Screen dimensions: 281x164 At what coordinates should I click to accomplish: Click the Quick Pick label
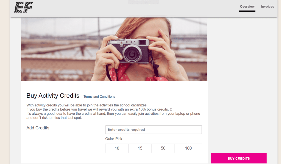[114, 139]
